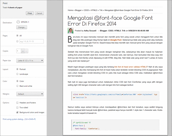Select the Color printing option
The image size is (172, 136).
[17, 81]
